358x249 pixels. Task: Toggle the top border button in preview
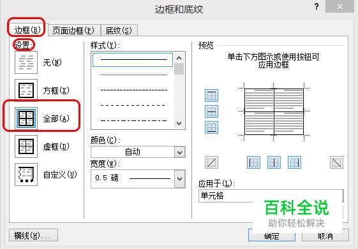point(211,96)
